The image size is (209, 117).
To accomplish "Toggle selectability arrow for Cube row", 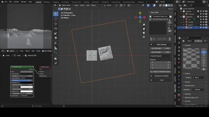I will pyautogui.click(x=201, y=27).
